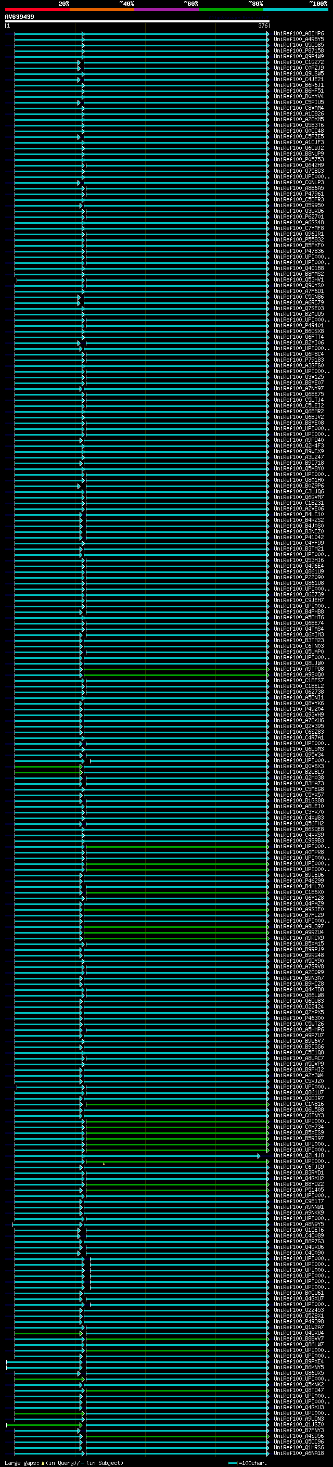Select the UniRef100_P49204 label
This screenshot has height=1467, width=333.
[x=299, y=709]
